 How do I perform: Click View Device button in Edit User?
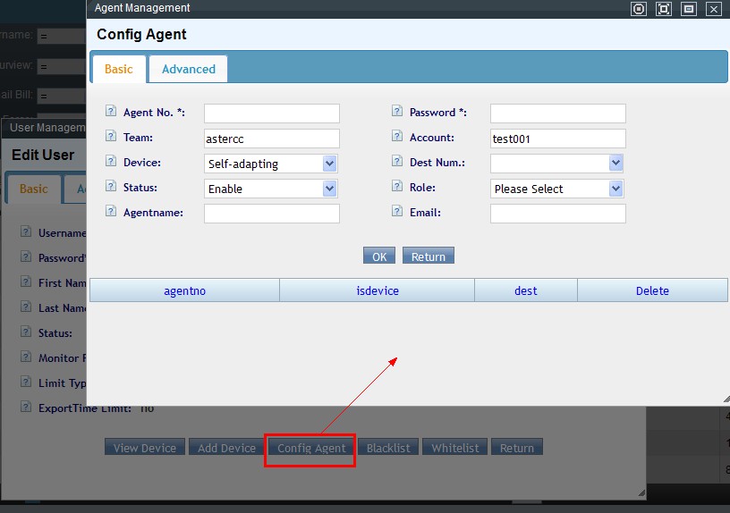[145, 448]
